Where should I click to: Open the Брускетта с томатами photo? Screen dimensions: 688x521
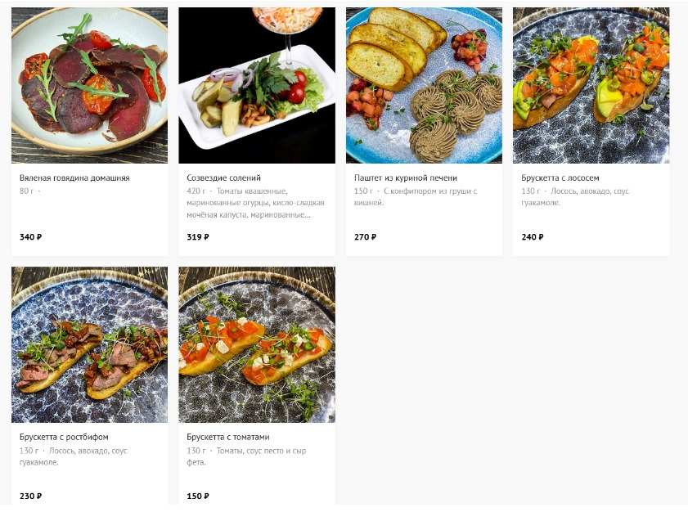257,344
